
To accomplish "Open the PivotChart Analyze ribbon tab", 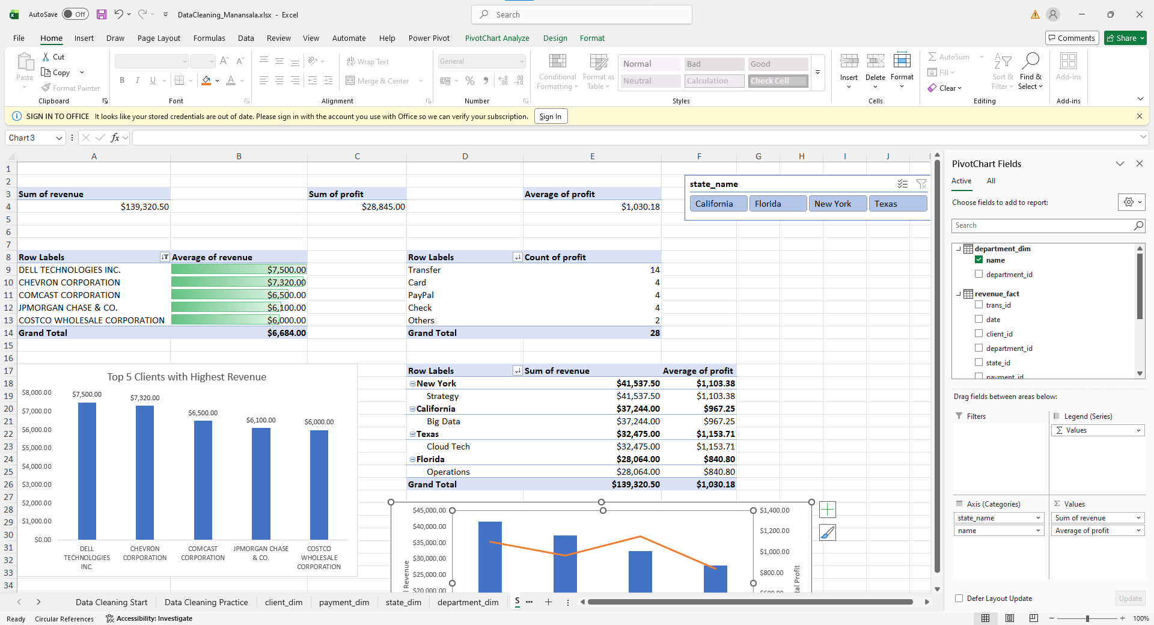I will point(496,38).
